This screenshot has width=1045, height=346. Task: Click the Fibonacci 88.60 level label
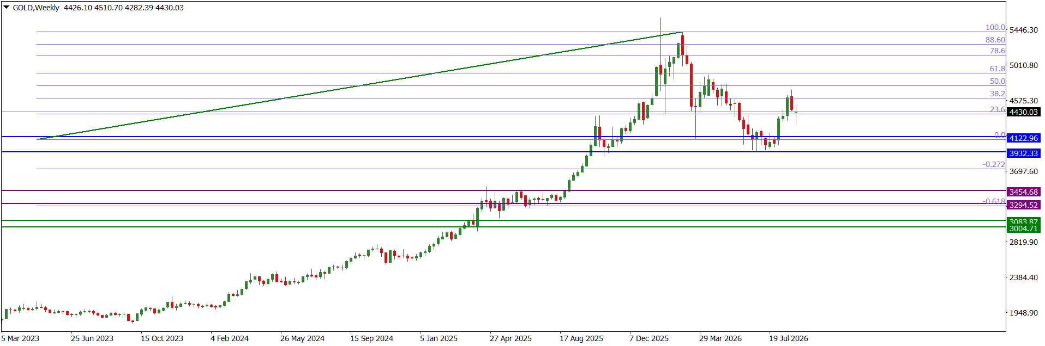tap(995, 40)
